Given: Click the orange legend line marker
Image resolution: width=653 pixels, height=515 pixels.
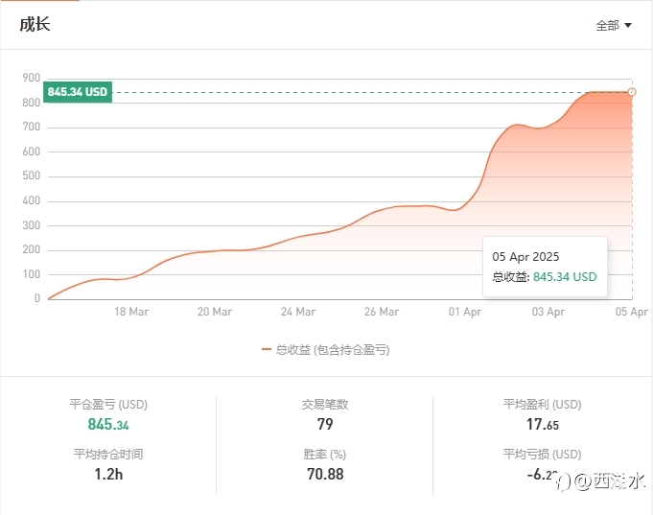Looking at the screenshot, I should pos(267,350).
